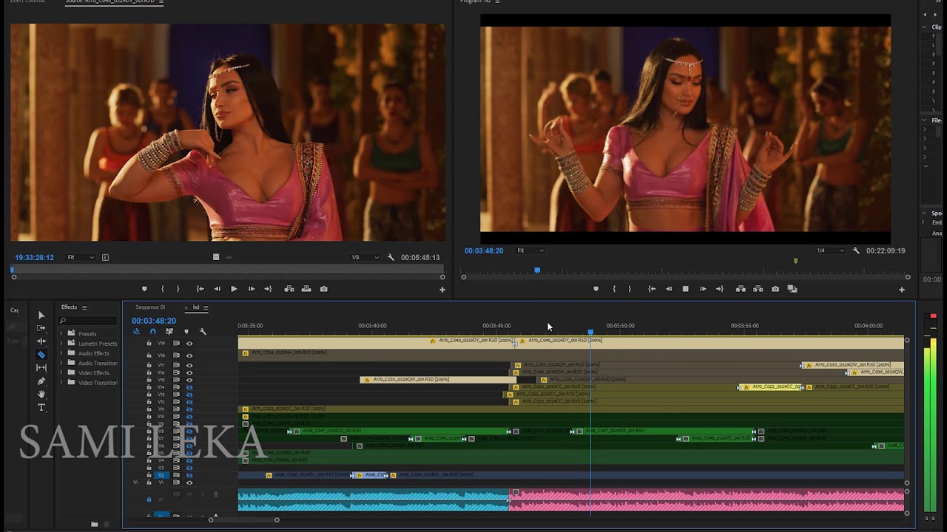The height and width of the screenshot is (532, 947).
Task: Click Add Marker in Source Monitor
Action: 144,289
